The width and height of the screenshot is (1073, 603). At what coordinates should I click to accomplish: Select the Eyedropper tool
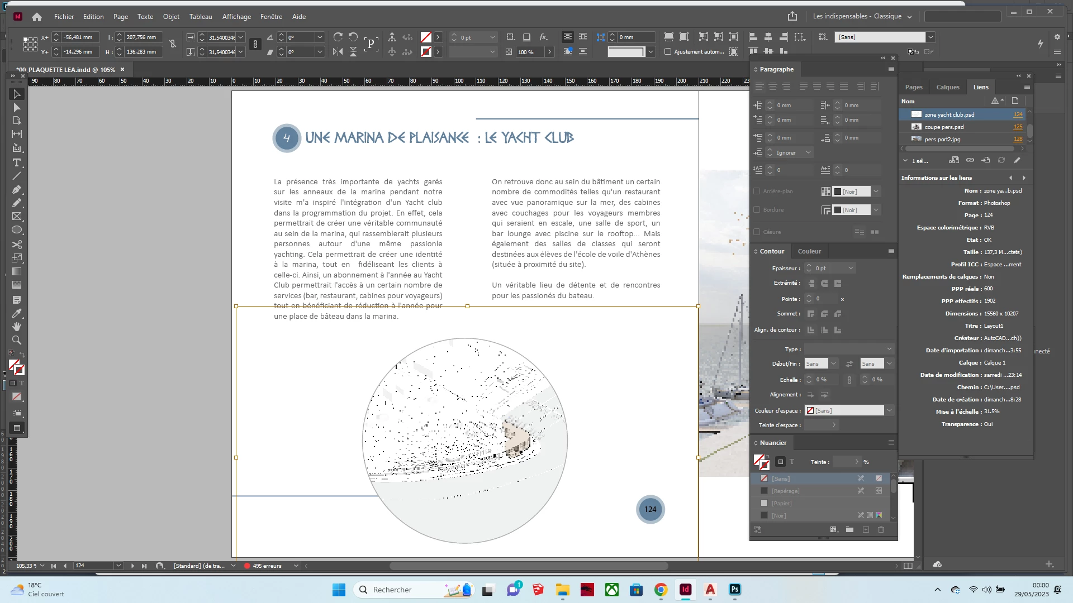17,313
